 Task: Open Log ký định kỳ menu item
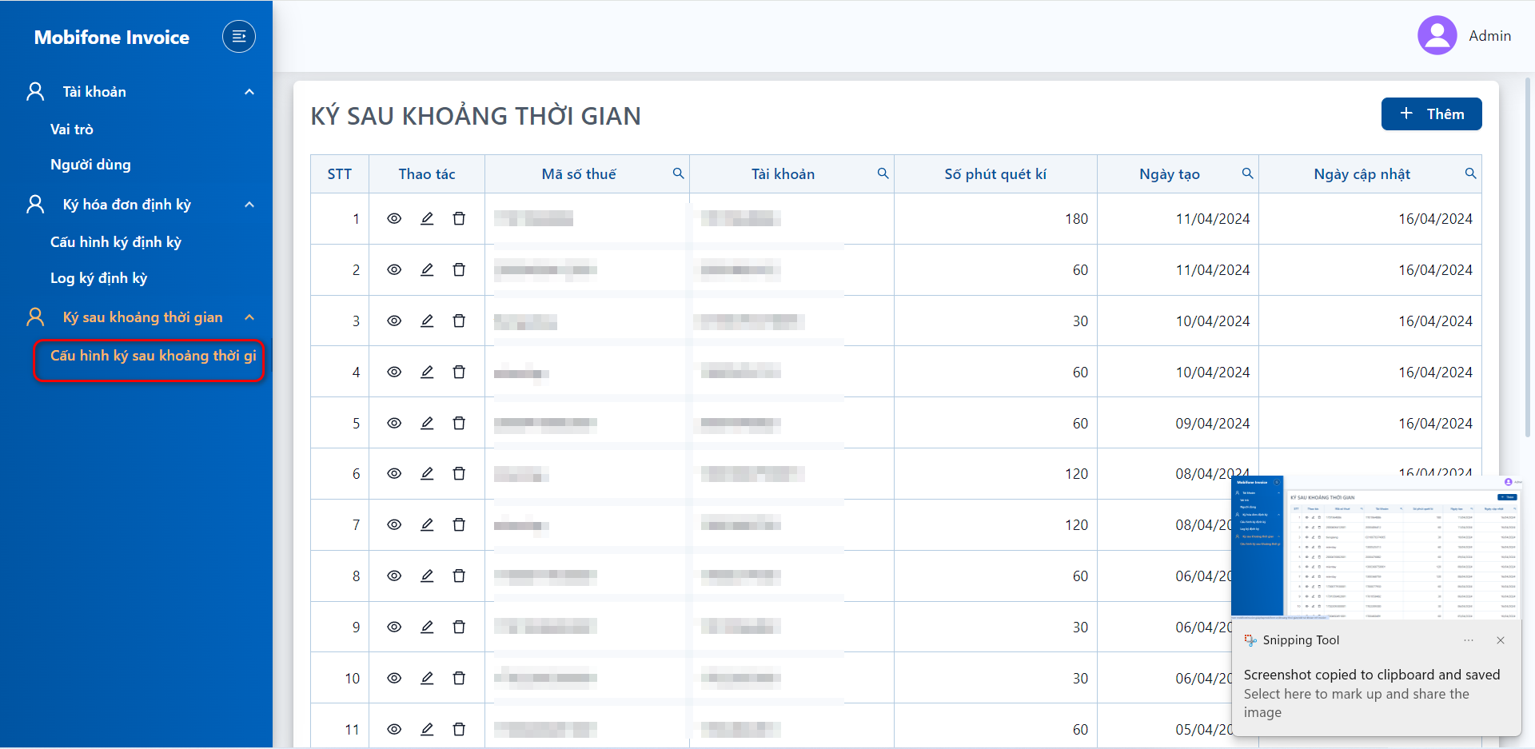[x=98, y=278]
